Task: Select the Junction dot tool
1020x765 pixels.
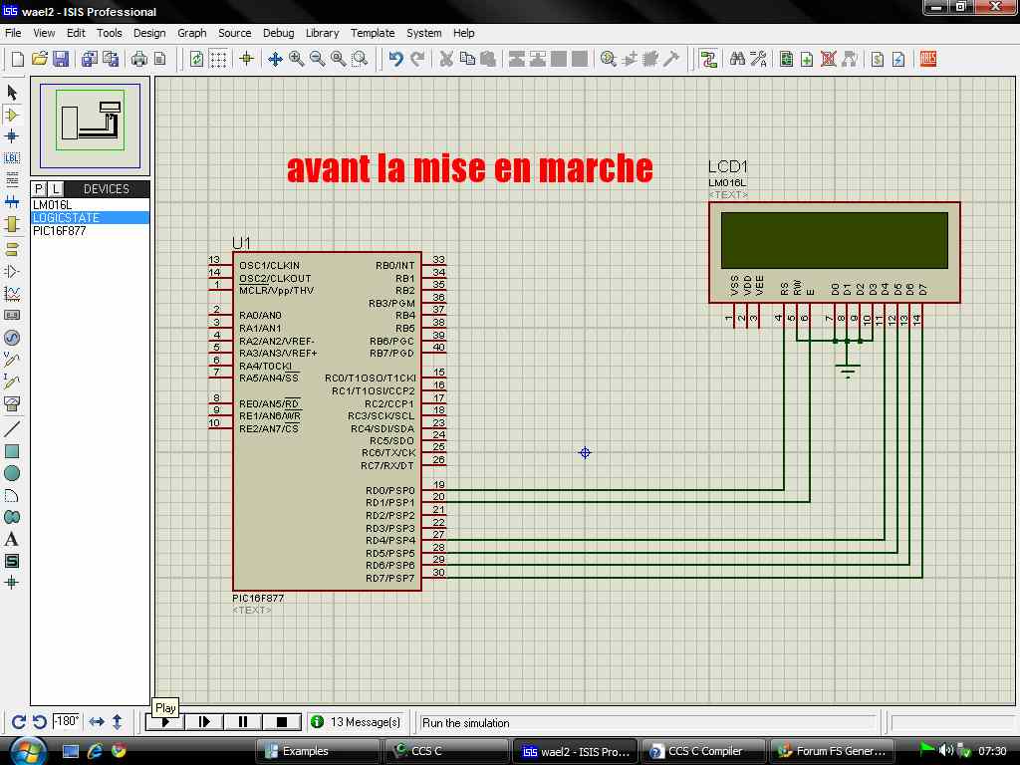Action: tap(12, 135)
